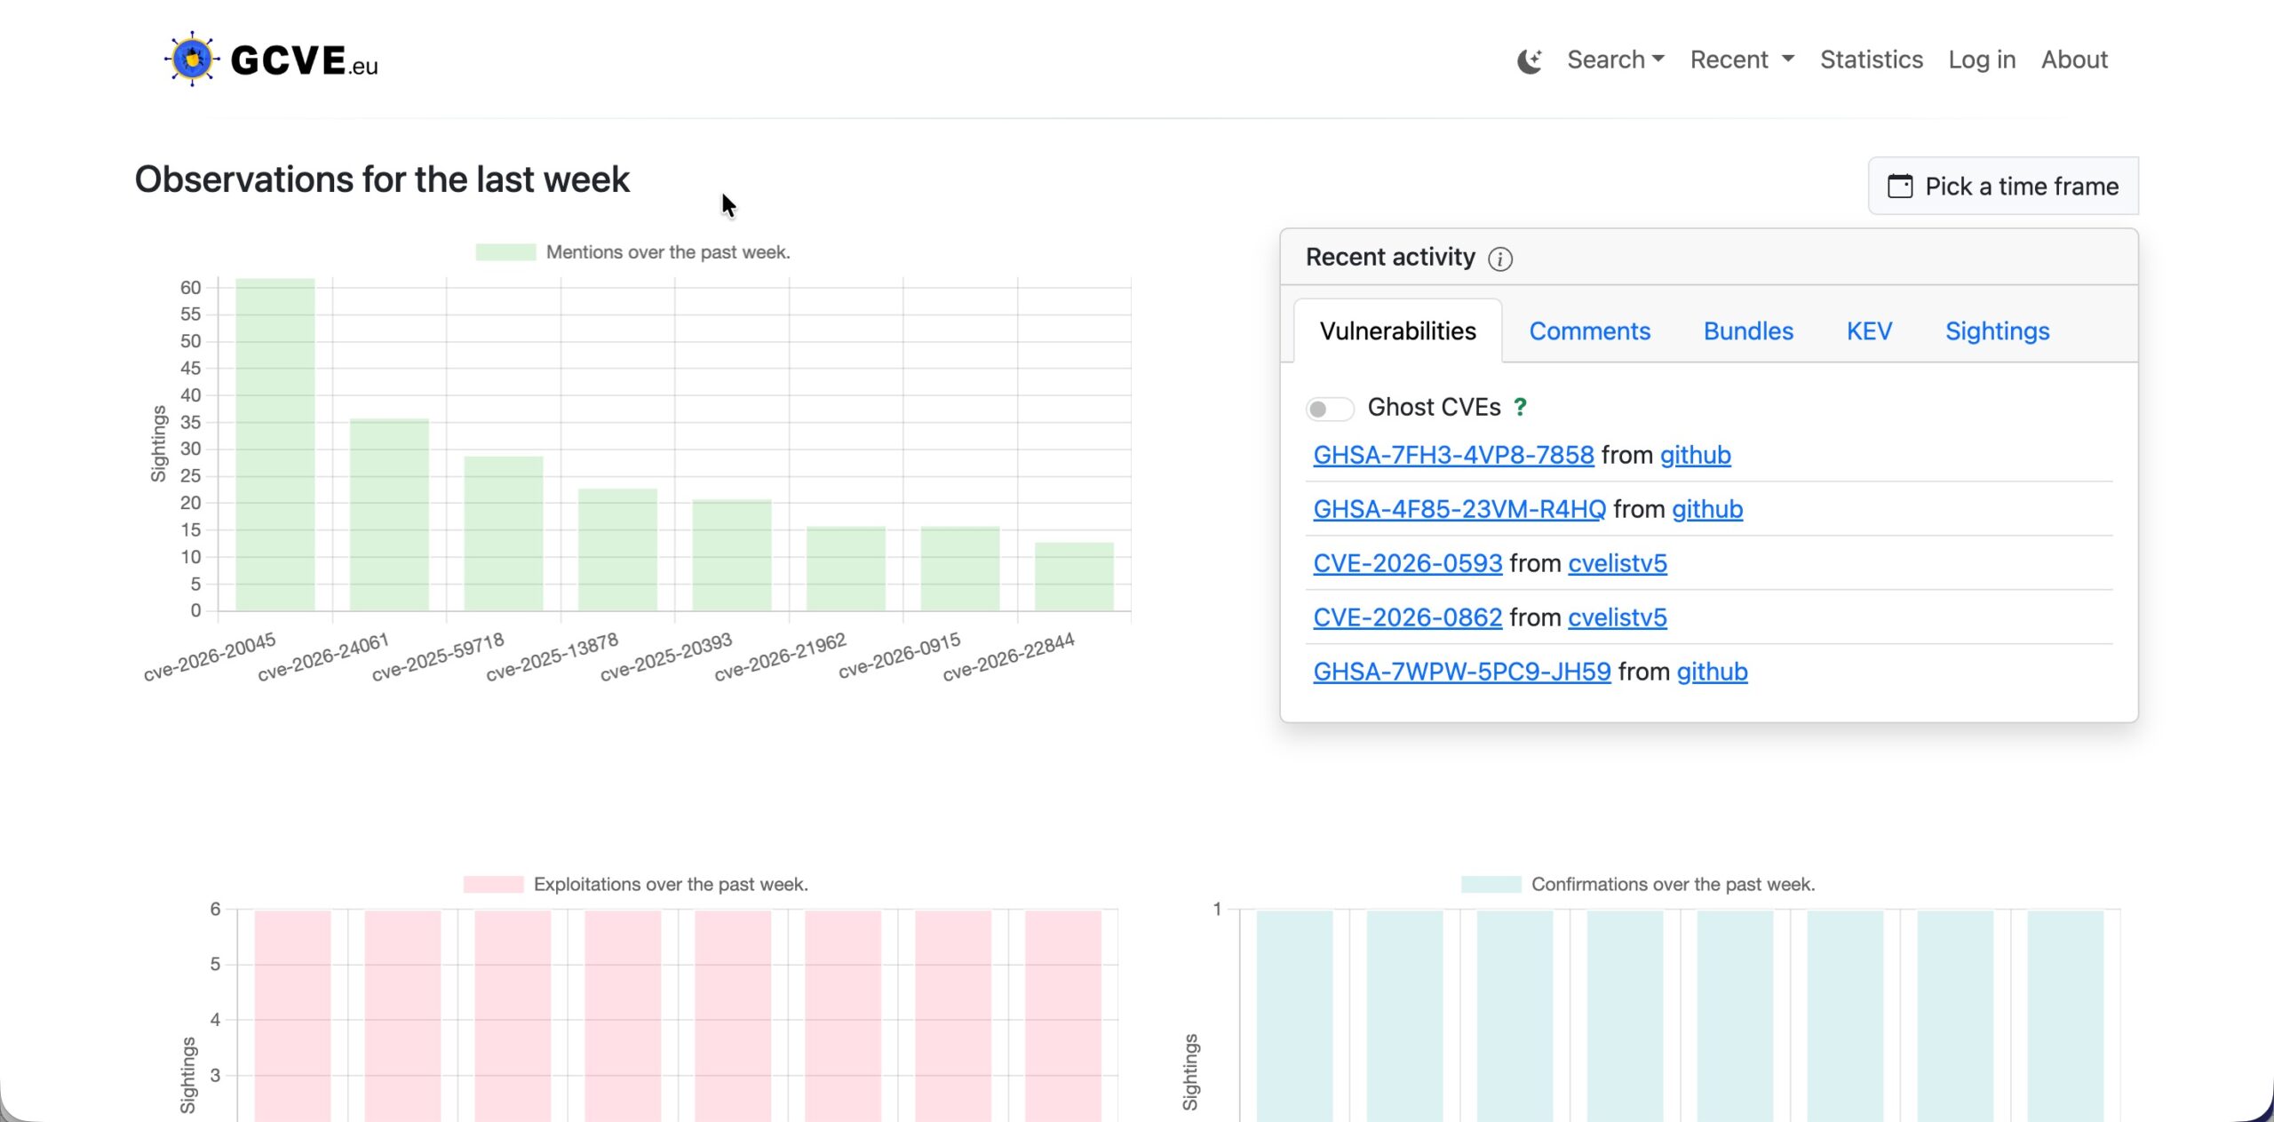Open the GHSA-7FH3-4VP8-7858 advisory link

[x=1453, y=455]
